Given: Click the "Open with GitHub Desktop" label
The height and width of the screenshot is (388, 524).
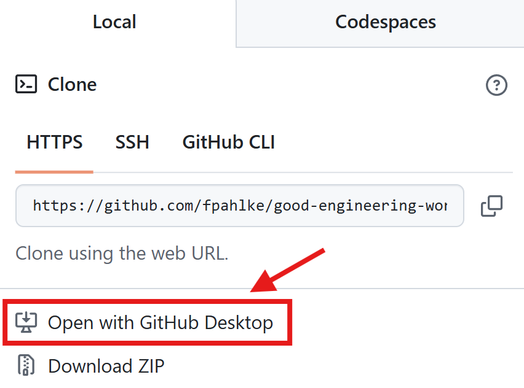Looking at the screenshot, I should [x=161, y=322].
